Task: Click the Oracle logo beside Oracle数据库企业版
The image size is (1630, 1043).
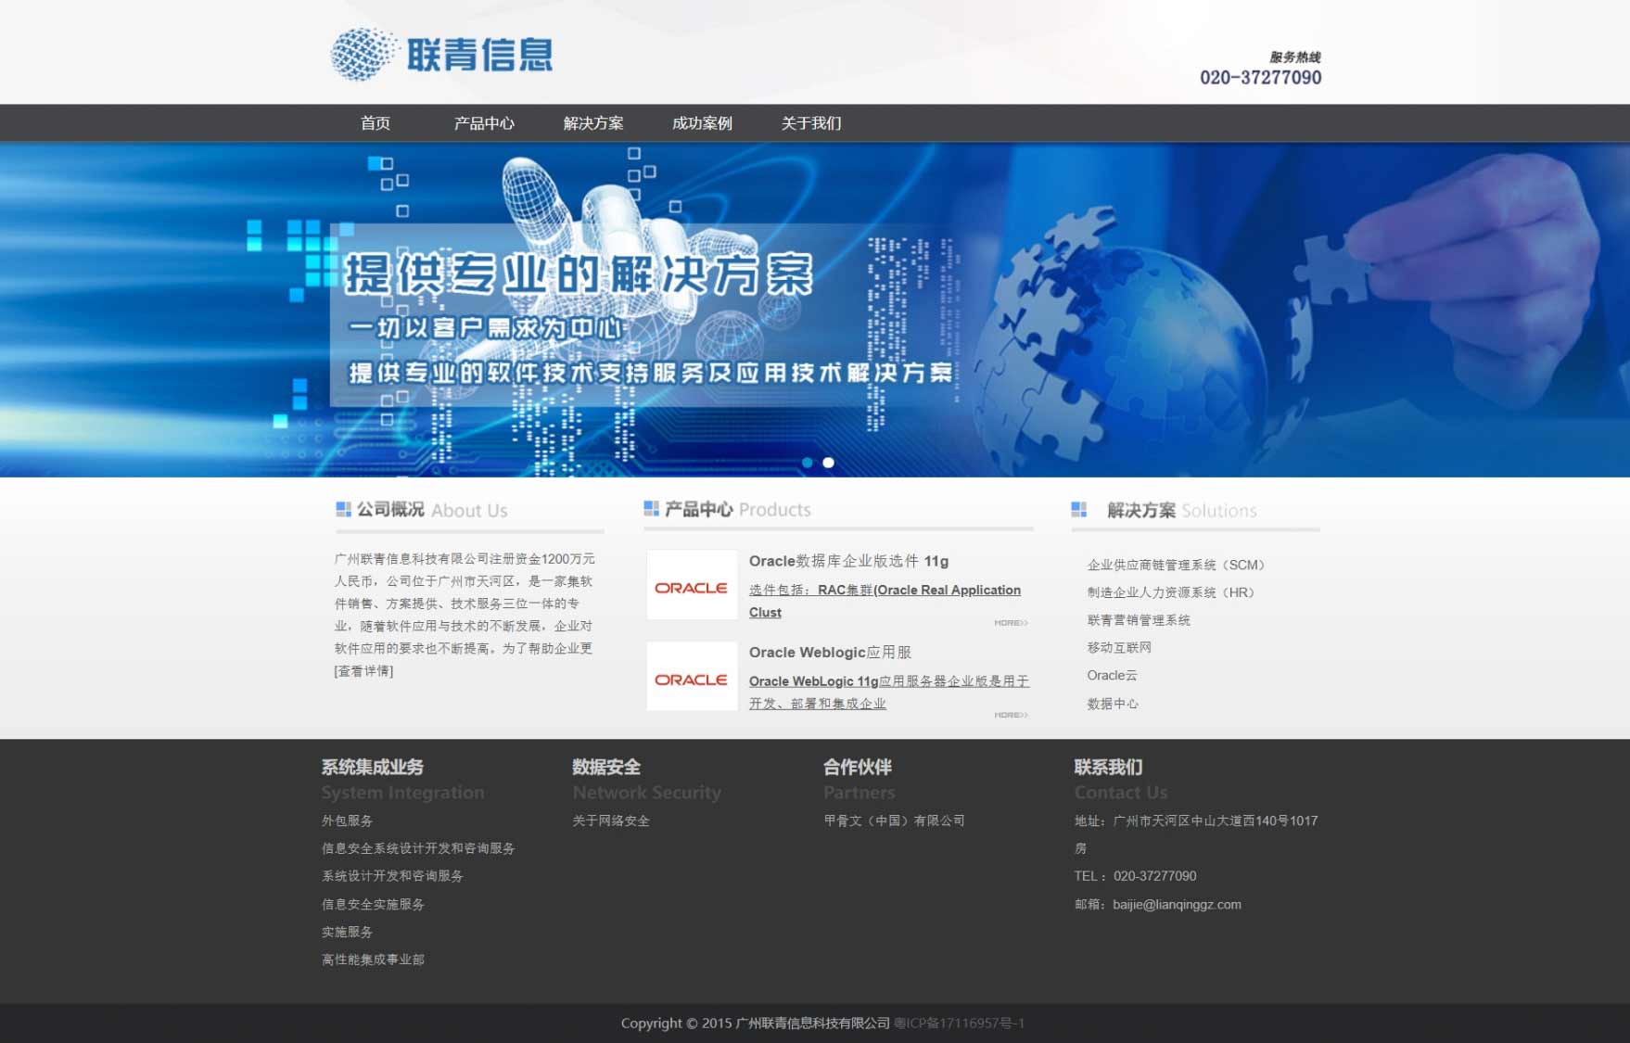Action: click(x=692, y=586)
